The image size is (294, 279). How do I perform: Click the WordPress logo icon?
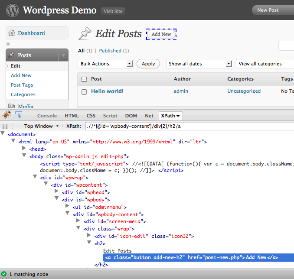13,10
